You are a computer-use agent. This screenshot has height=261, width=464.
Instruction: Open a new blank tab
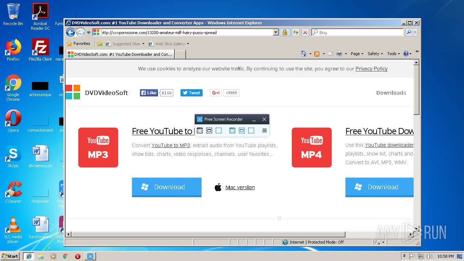coord(181,54)
